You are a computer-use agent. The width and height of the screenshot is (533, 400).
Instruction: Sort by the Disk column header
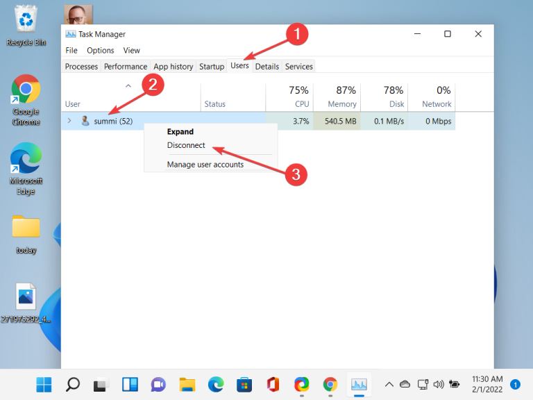384,97
